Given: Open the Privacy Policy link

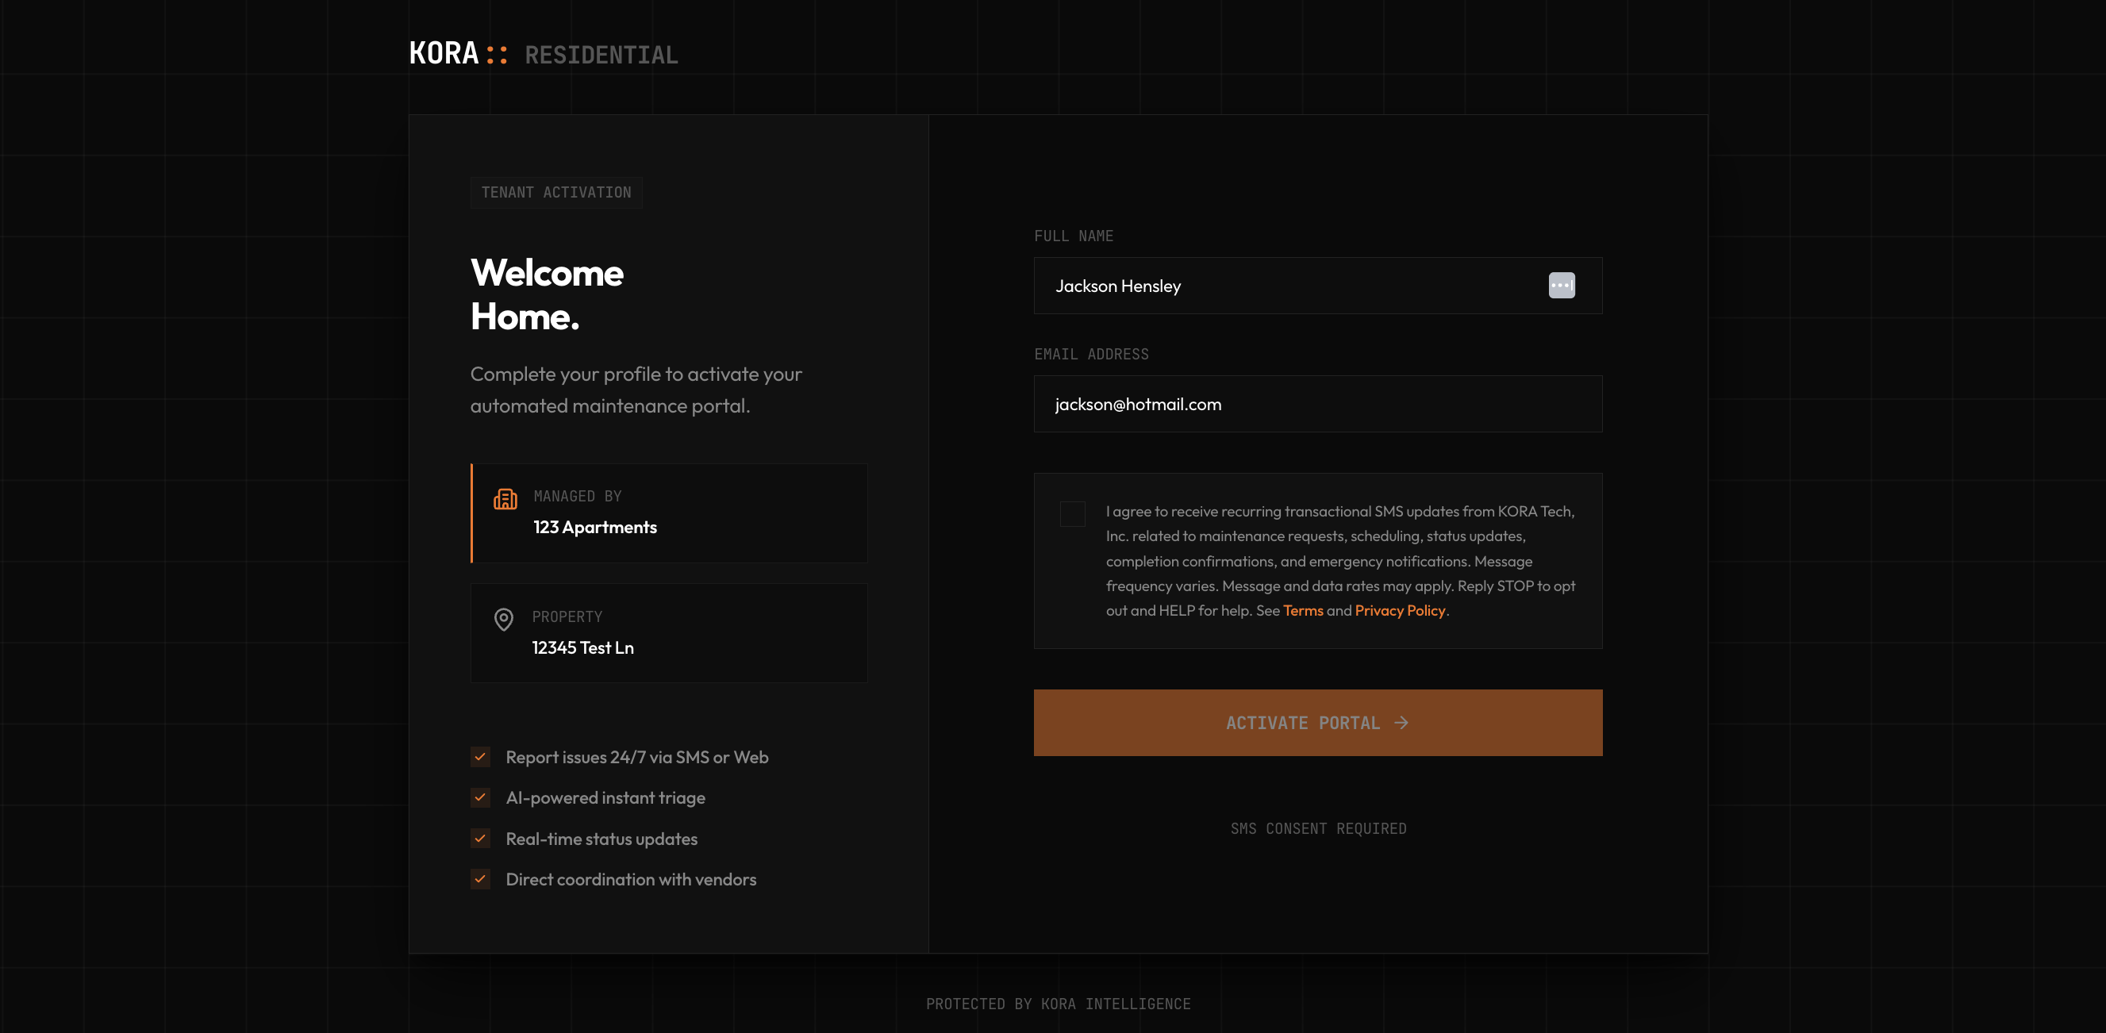Looking at the screenshot, I should coord(1400,610).
